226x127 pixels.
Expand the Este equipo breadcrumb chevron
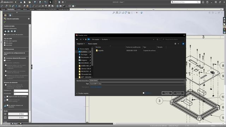100,39
